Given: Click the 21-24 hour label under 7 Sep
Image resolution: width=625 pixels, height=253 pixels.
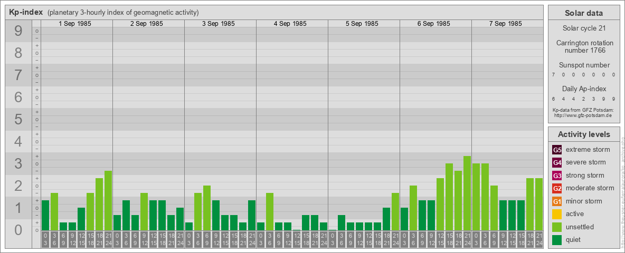Looking at the screenshot, I should 539,240.
